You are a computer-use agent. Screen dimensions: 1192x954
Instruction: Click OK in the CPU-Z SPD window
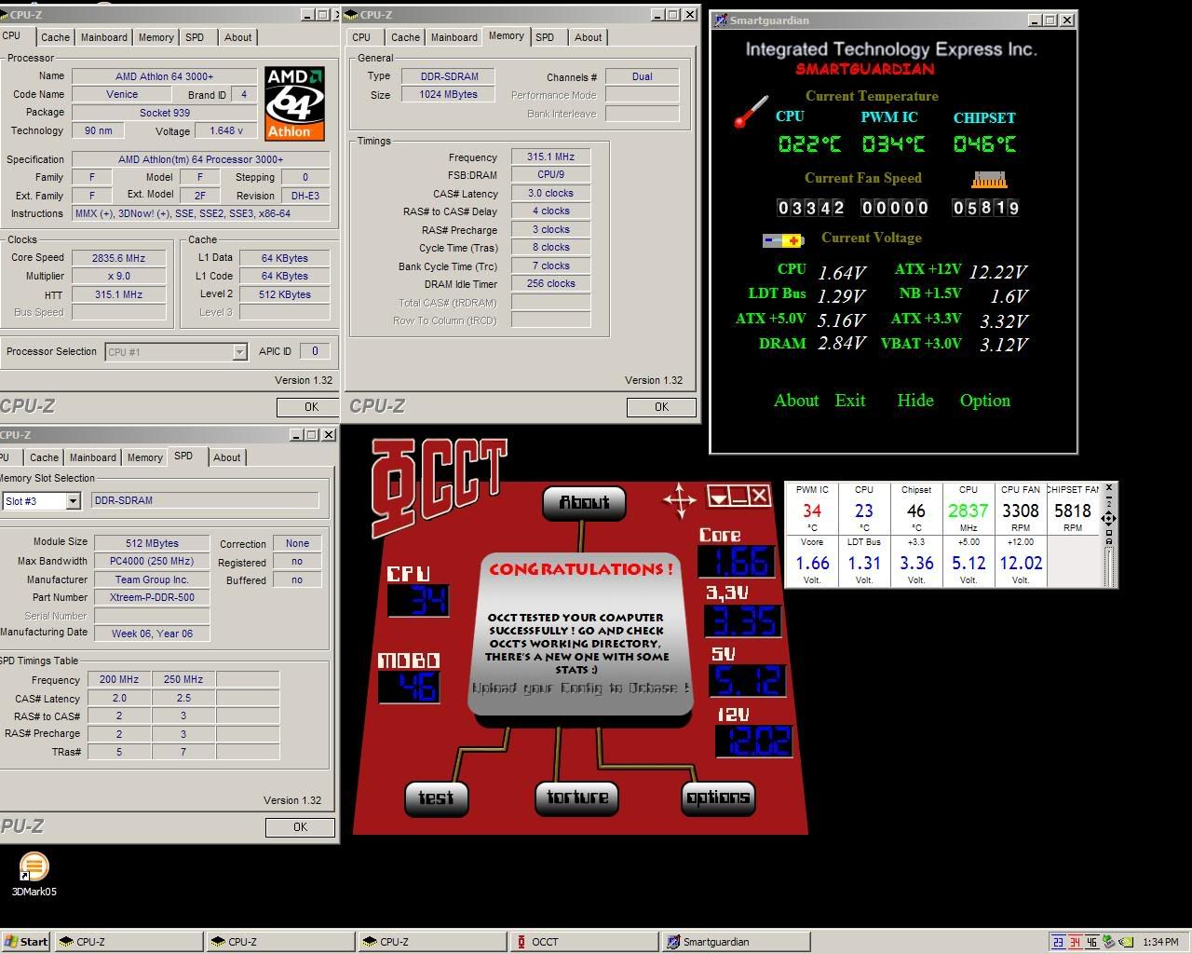300,827
